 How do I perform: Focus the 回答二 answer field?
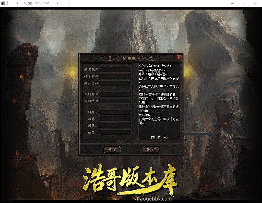pyautogui.click(x=115, y=132)
